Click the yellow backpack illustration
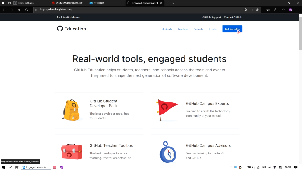This screenshot has width=302, height=170. coord(71,110)
